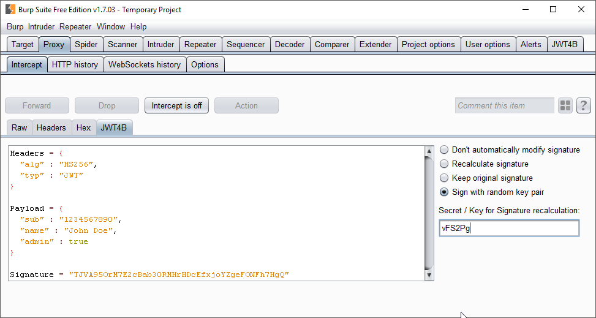Click the scrollbar down arrow
Image resolution: width=596 pixels, height=318 pixels.
(429, 275)
